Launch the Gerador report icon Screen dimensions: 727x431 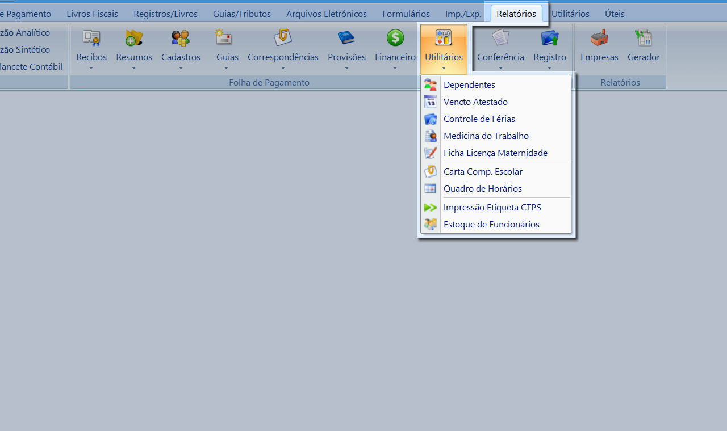[644, 39]
